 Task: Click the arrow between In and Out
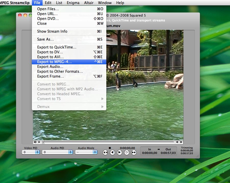159,149
